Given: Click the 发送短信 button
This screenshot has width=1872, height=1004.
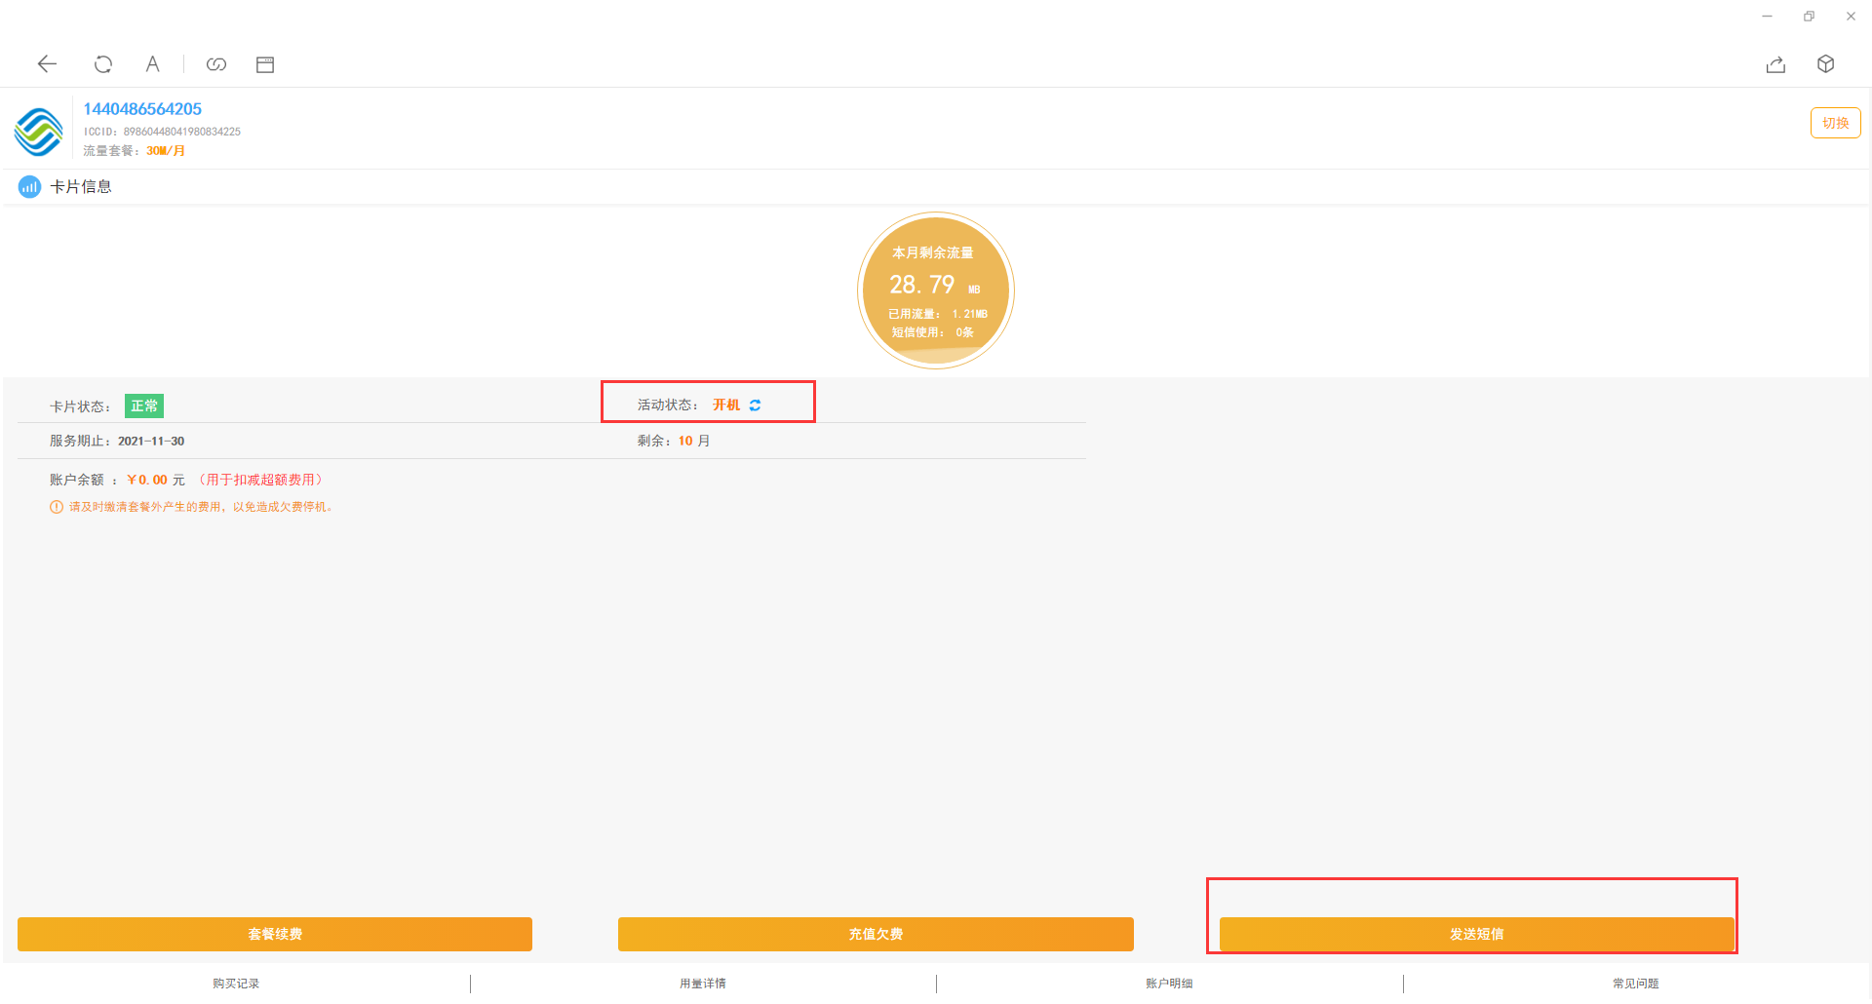Looking at the screenshot, I should (x=1476, y=934).
